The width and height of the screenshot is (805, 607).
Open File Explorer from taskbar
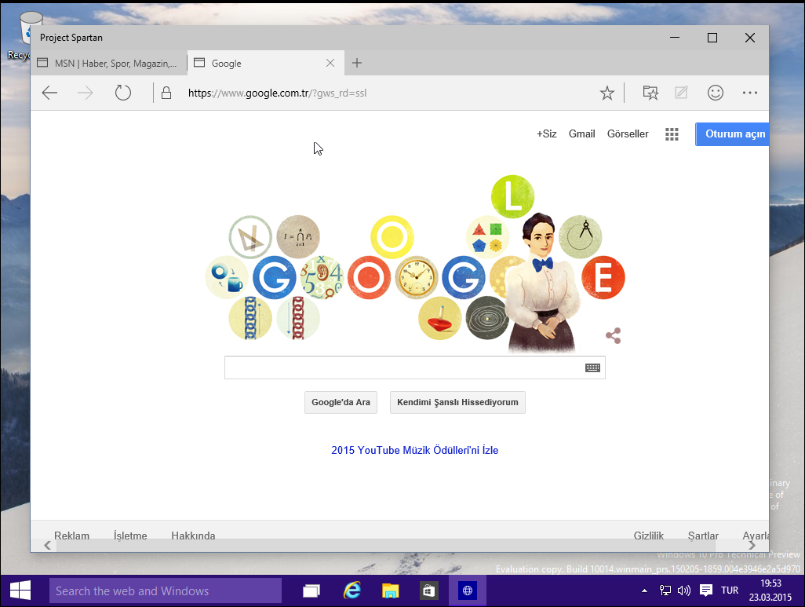coord(390,591)
